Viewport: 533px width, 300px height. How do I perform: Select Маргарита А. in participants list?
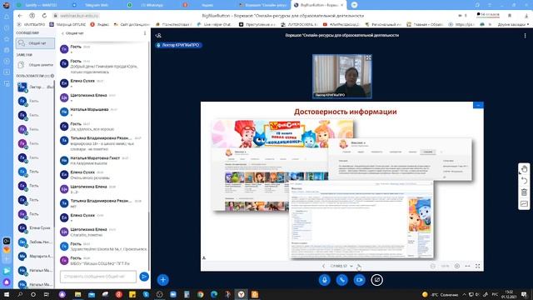tap(35, 256)
